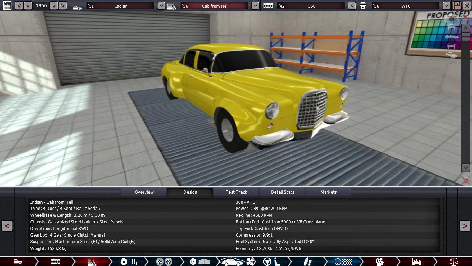This screenshot has height=266, width=472.
Task: Go to the next page with right arrow
Action: click(464, 226)
